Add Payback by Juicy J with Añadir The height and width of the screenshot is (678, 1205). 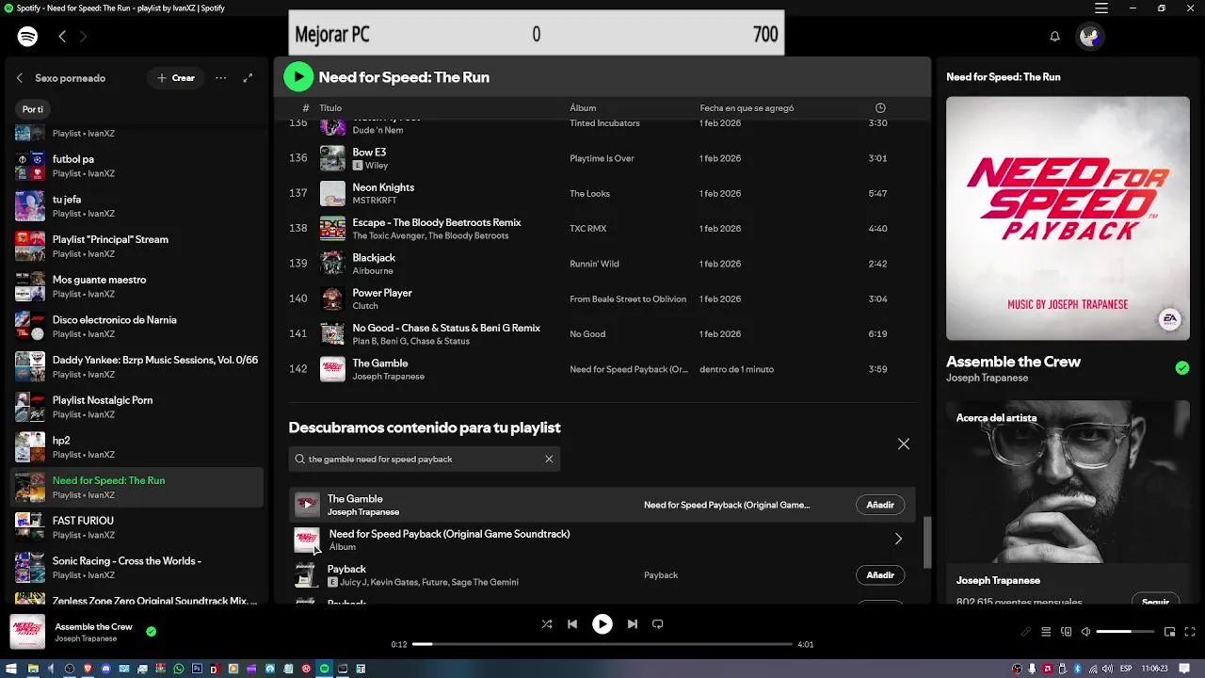[880, 575]
